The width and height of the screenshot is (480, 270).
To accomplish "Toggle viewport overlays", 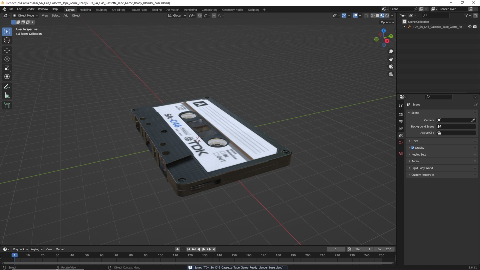I will 355,15.
